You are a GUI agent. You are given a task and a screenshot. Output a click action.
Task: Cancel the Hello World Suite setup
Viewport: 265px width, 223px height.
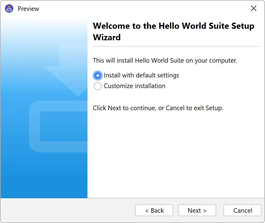pyautogui.click(x=242, y=211)
